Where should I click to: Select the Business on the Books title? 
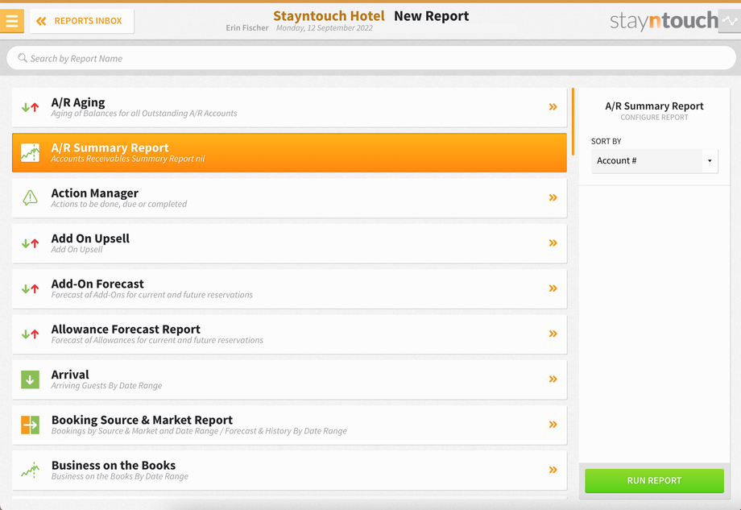(114, 466)
